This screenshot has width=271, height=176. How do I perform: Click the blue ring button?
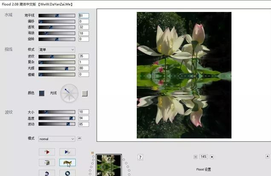(x=67, y=173)
